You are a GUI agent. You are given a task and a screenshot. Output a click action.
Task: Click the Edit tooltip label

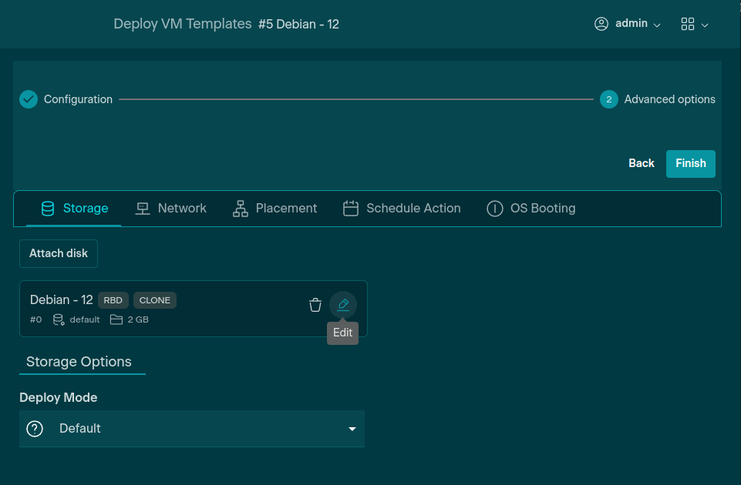click(x=342, y=333)
